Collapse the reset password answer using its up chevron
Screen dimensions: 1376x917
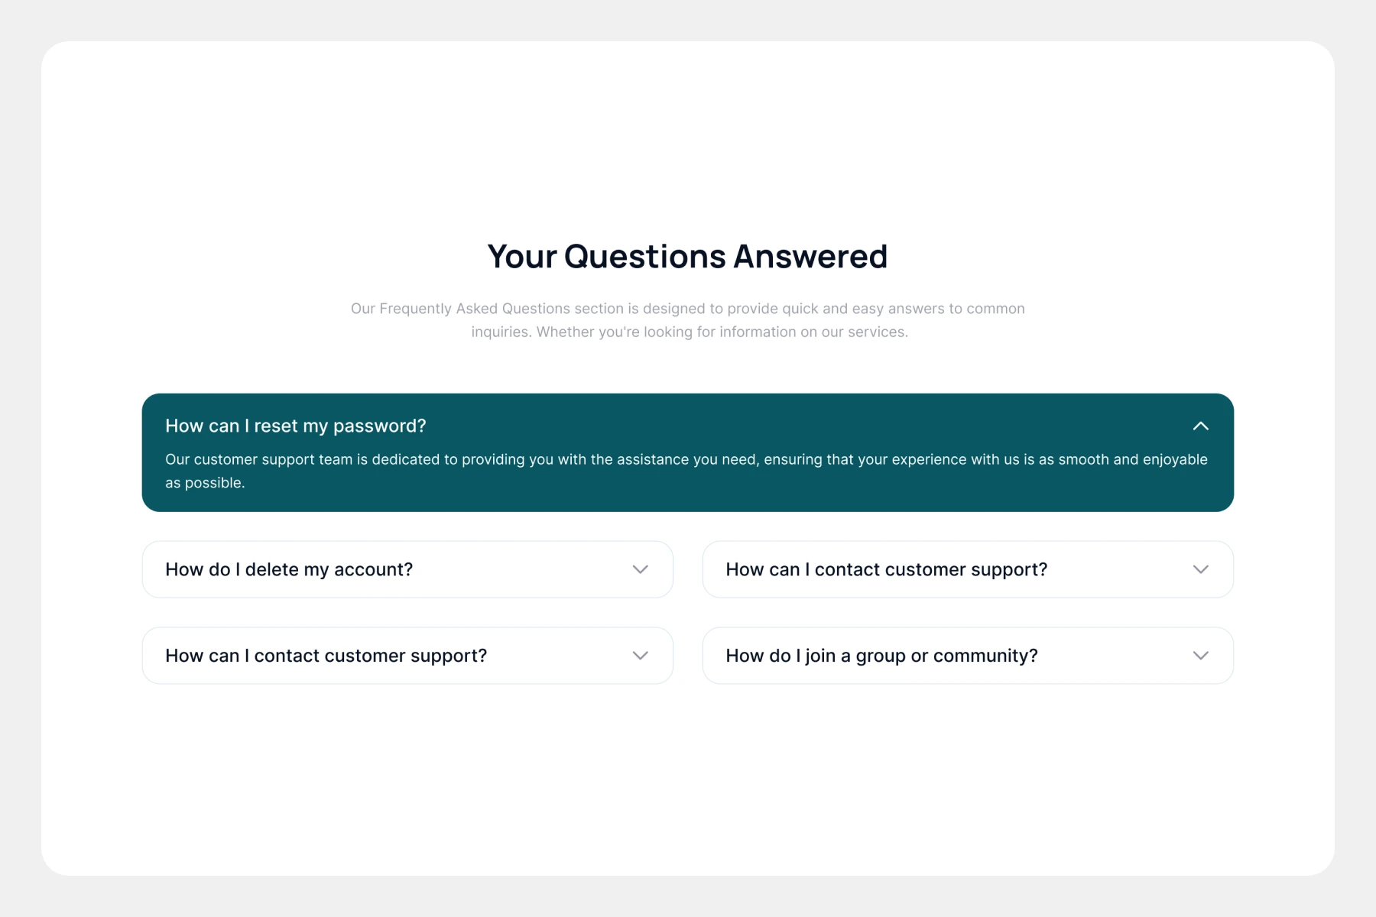tap(1200, 426)
